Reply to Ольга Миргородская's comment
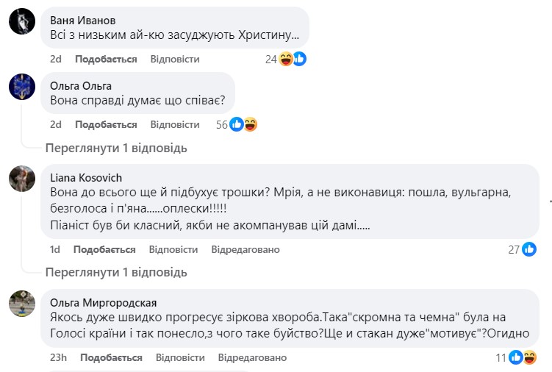The height and width of the screenshot is (372, 552). tap(180, 357)
